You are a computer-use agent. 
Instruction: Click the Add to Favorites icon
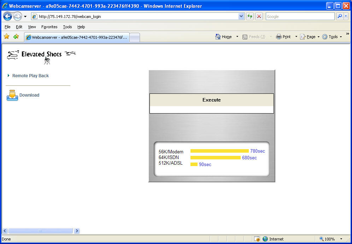[16, 37]
